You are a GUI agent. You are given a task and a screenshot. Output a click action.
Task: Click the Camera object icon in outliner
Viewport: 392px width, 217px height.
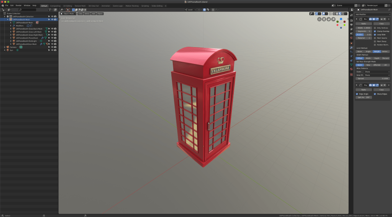pyautogui.click(x=8, y=47)
